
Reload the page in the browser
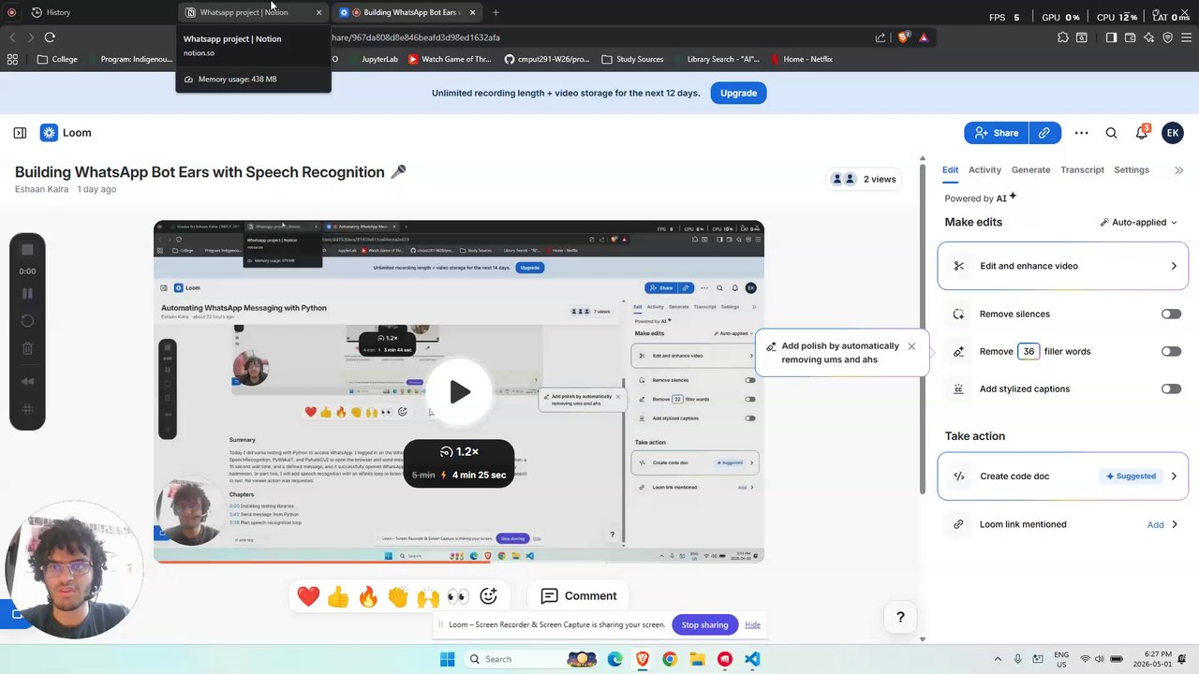click(50, 37)
